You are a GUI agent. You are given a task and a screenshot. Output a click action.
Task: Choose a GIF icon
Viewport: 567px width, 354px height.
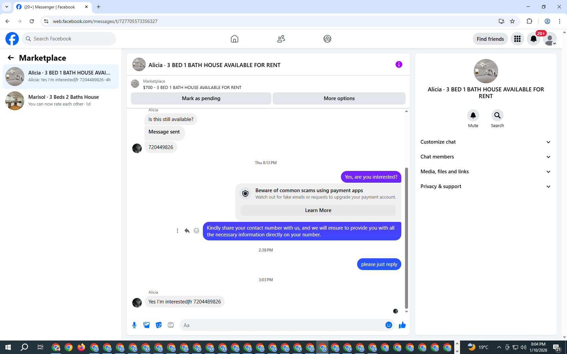coord(171,325)
